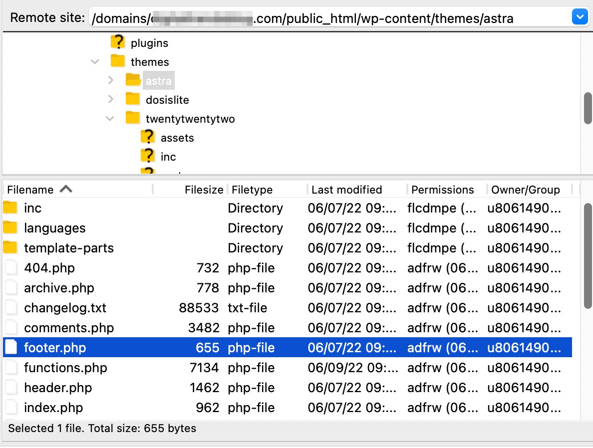Click the 7134 filesize value

point(204,368)
